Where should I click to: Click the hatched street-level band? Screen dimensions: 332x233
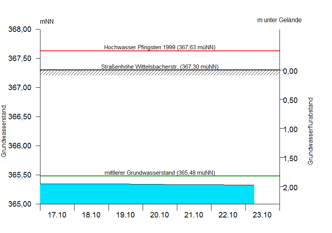click(x=160, y=73)
